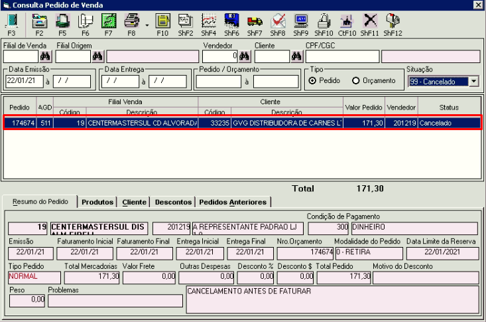This screenshot has height=322, width=486.
Task: Click the F10 yellow note icon
Action: tap(162, 21)
